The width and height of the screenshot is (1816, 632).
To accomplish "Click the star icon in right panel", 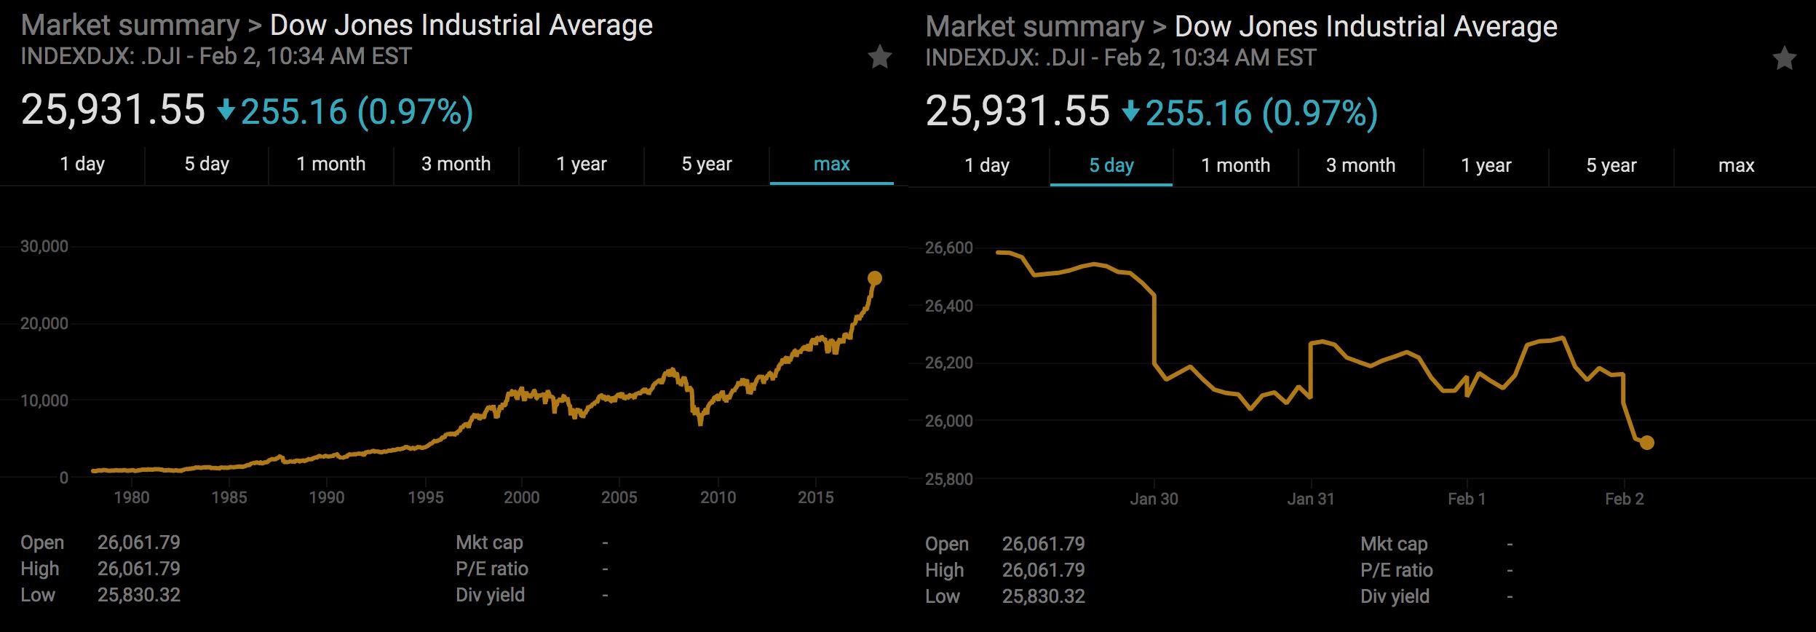I will 1784,58.
